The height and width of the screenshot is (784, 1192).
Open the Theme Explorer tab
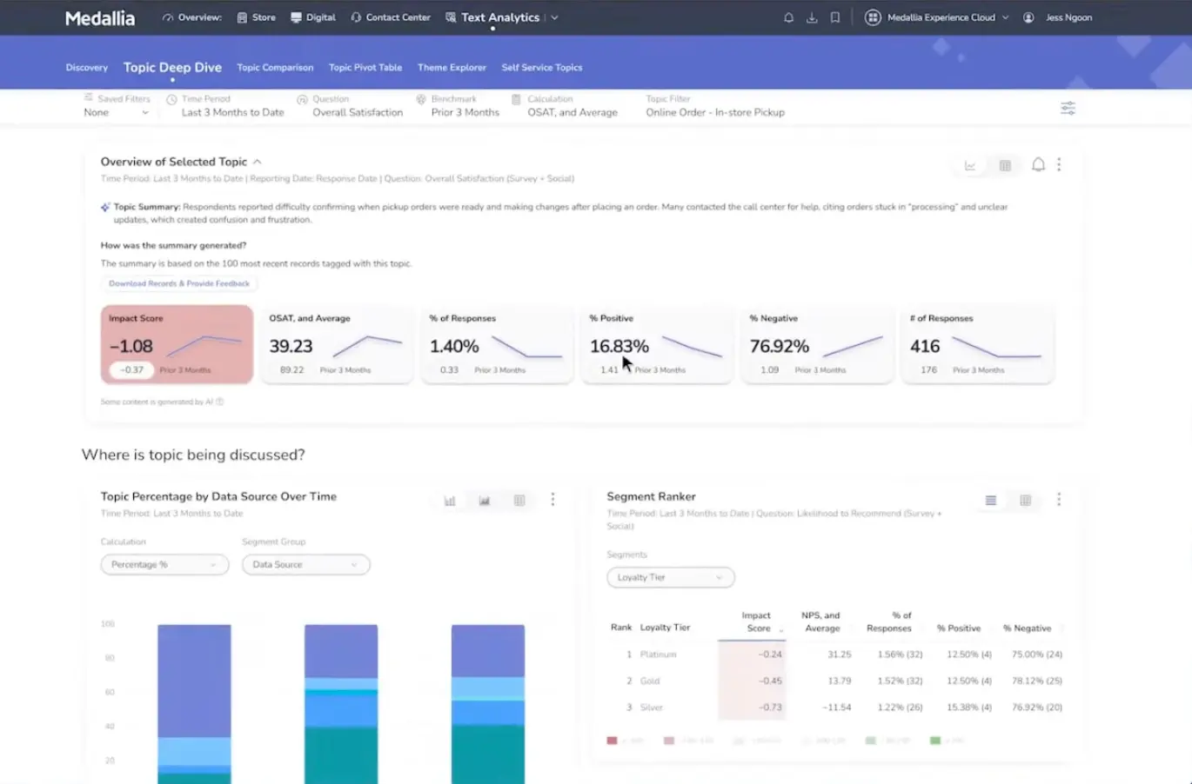pos(452,68)
